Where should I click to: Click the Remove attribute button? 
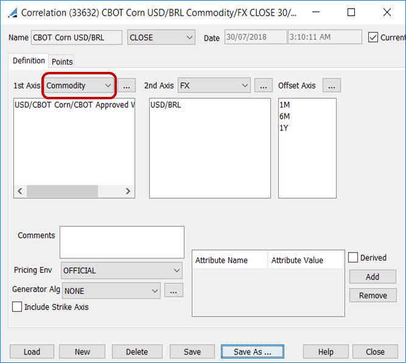(373, 295)
